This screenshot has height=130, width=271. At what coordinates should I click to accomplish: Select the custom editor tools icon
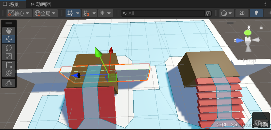(x=9, y=83)
